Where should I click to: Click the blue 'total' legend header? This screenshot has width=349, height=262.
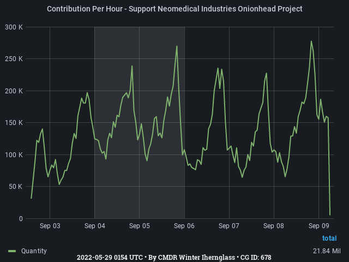pyautogui.click(x=329, y=238)
